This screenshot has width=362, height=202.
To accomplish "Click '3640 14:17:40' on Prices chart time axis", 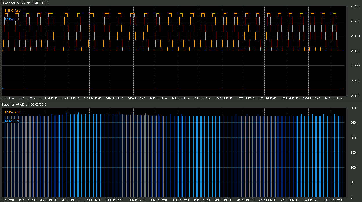I will click(x=334, y=99).
